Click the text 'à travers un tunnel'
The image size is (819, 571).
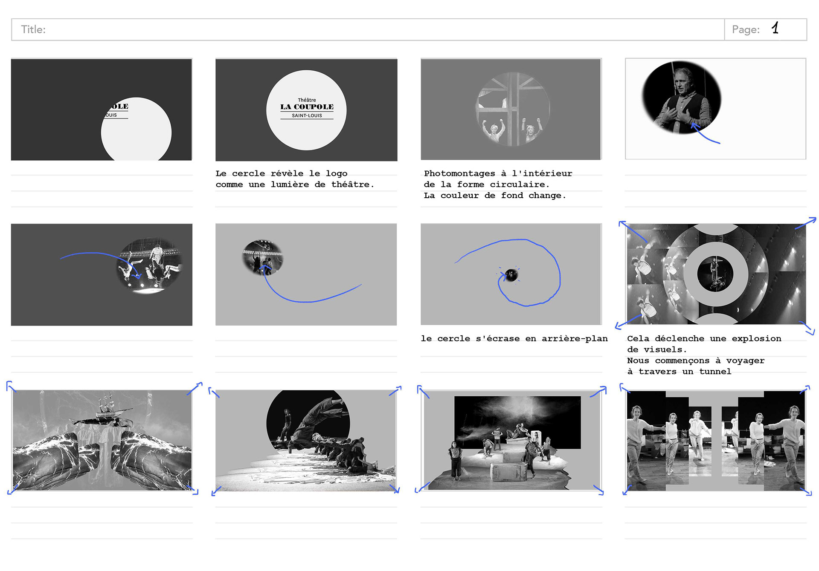click(679, 372)
